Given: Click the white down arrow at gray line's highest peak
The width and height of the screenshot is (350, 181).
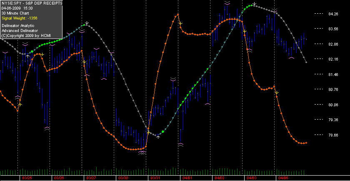Looking at the screenshot, I should point(254,4).
